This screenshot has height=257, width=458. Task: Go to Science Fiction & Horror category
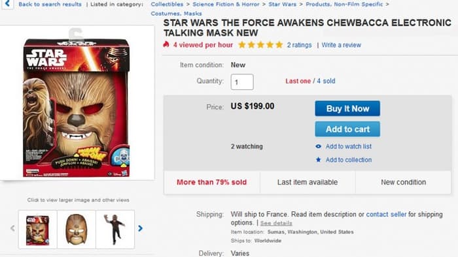(226, 5)
